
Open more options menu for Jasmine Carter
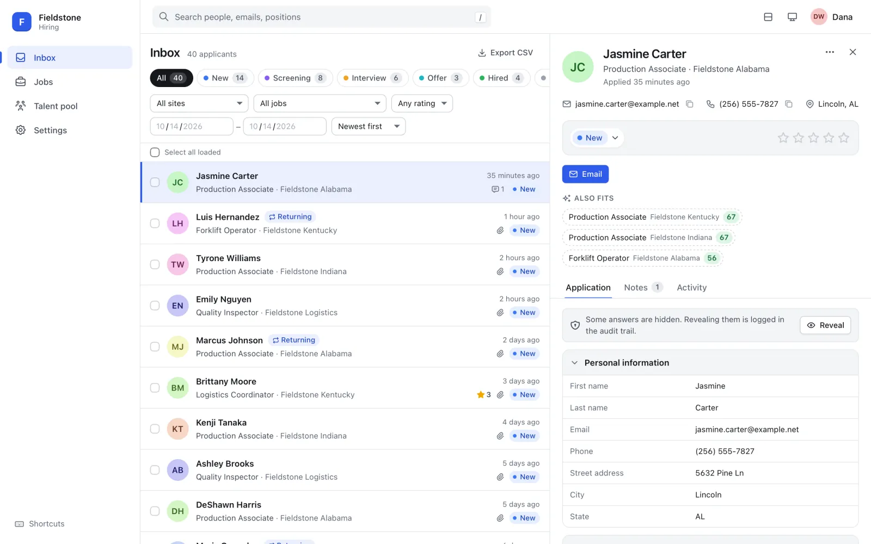pyautogui.click(x=830, y=52)
